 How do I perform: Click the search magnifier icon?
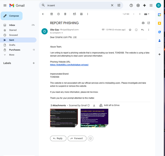[x=43, y=5]
